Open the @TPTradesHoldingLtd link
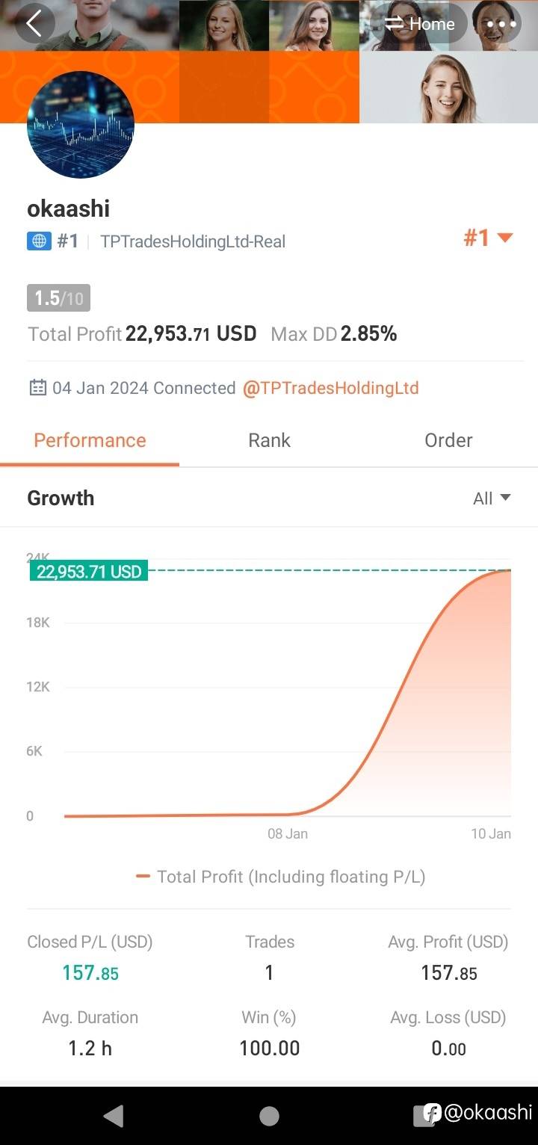Screen dimensions: 538x1145 pos(330,388)
